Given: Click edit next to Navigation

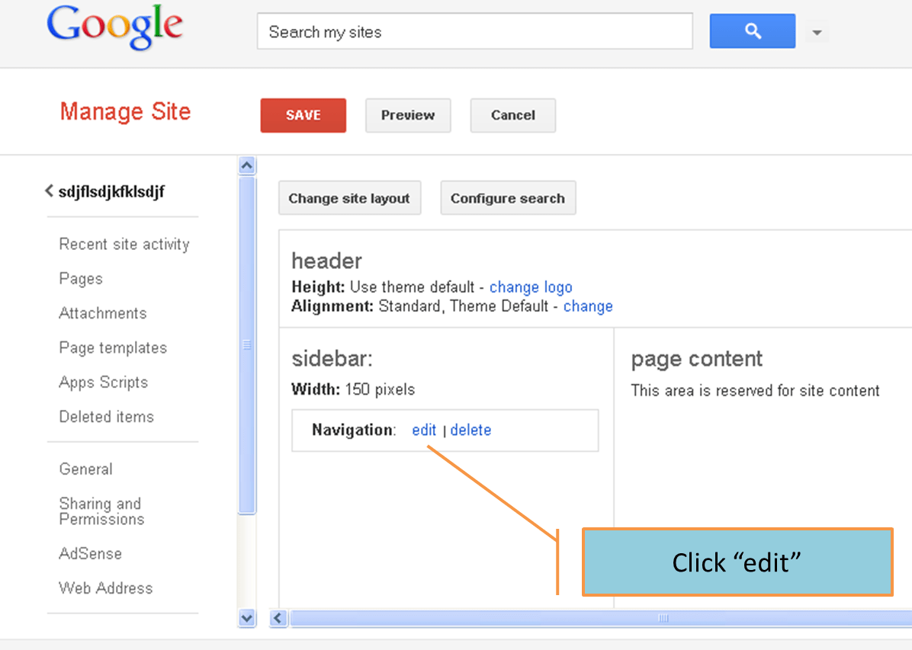Looking at the screenshot, I should [424, 430].
